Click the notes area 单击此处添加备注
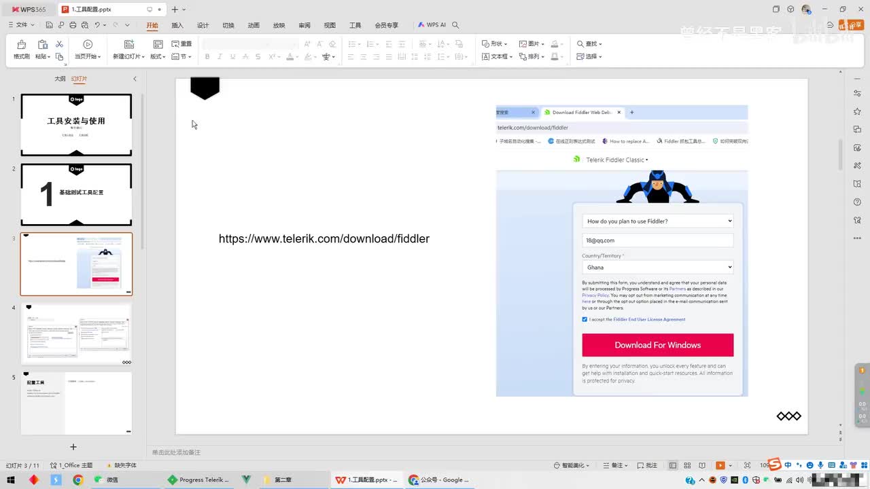870x489 pixels. click(x=177, y=452)
